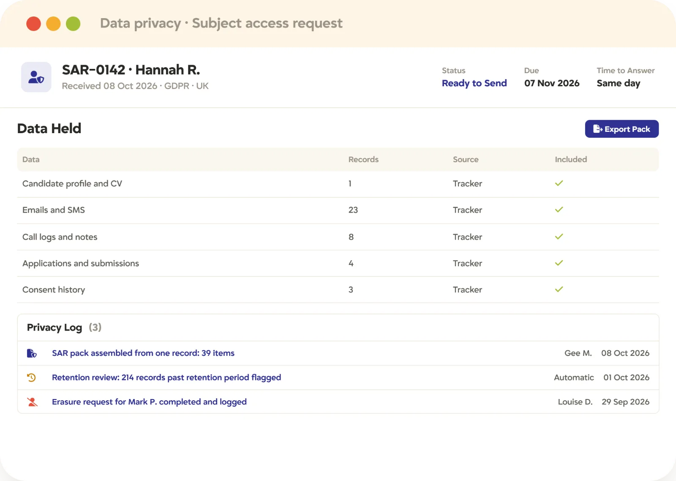Click the erasure request crossed-user icon

tap(32, 402)
